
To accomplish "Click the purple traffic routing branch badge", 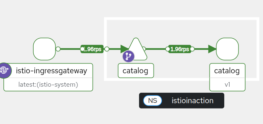I will tap(129, 56).
